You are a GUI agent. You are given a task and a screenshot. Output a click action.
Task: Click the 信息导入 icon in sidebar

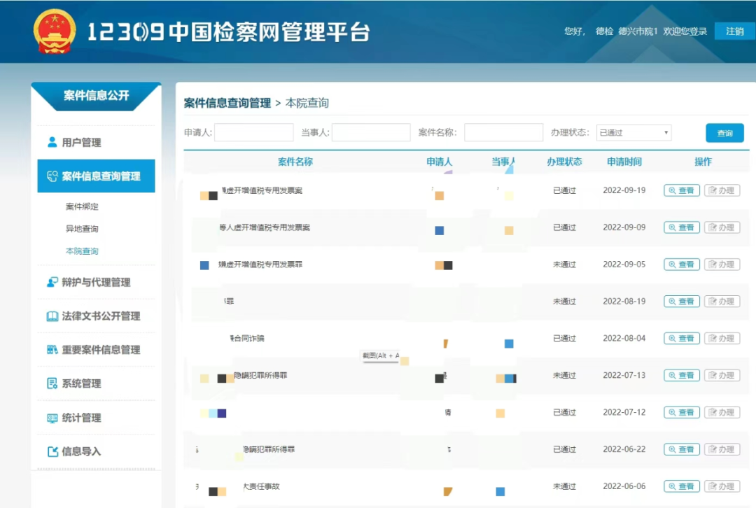pyautogui.click(x=52, y=451)
